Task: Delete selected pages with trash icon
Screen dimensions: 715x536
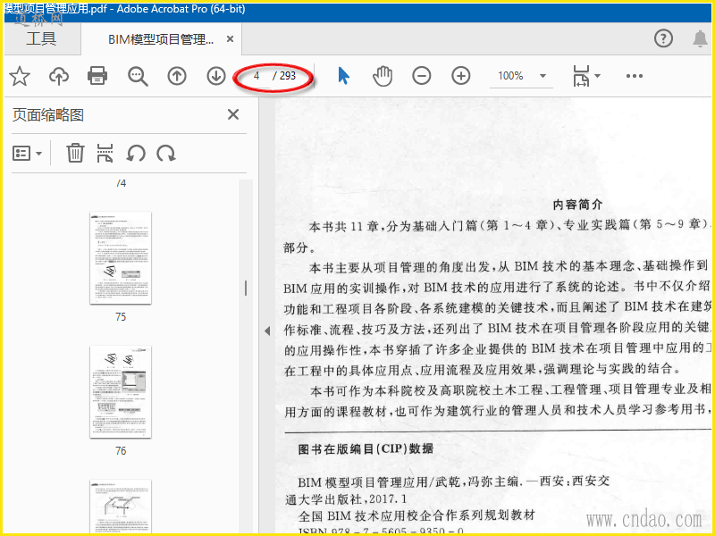Action: tap(75, 153)
